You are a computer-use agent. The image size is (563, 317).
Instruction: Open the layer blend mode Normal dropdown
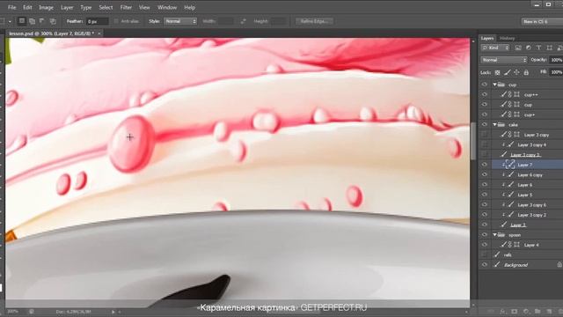(x=504, y=60)
